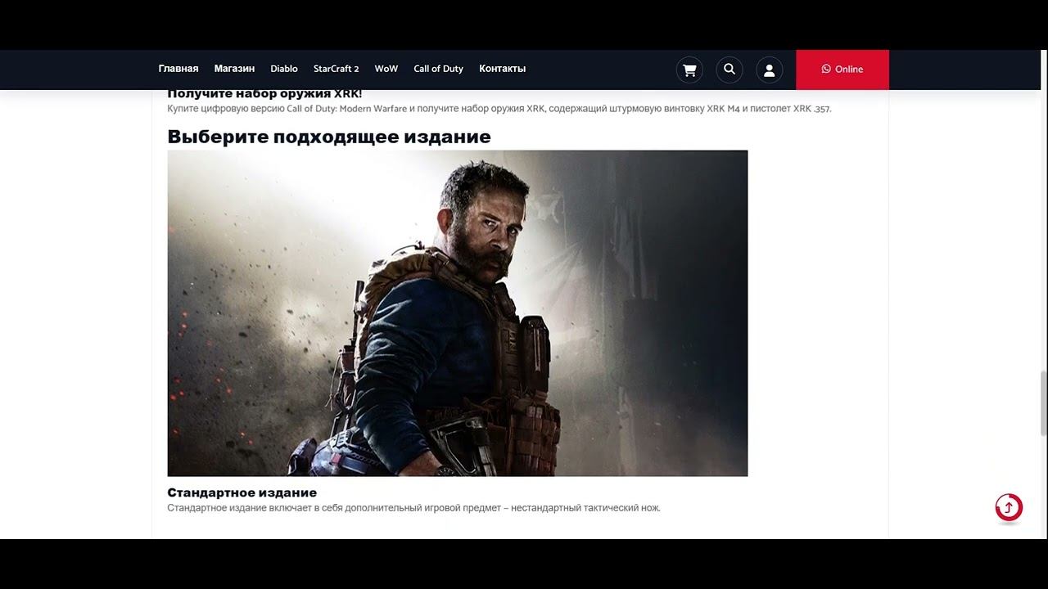
Task: Open the WoW menu item
Action: tap(386, 69)
